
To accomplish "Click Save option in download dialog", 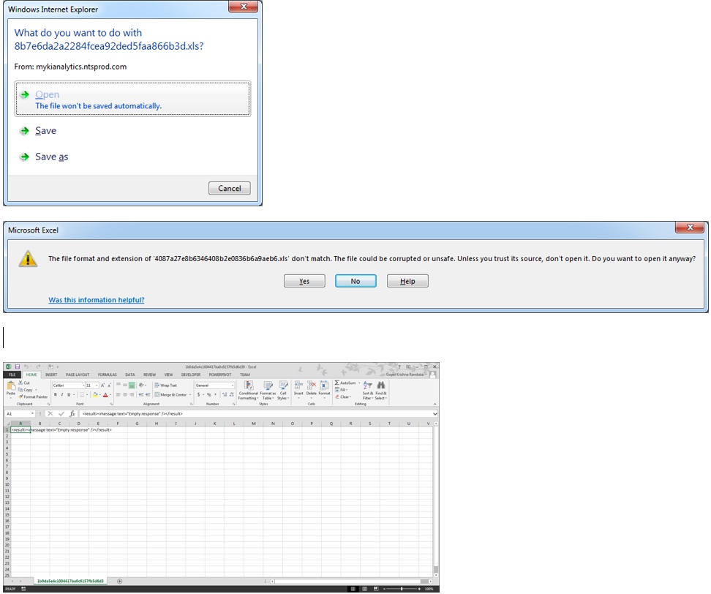I will point(46,131).
